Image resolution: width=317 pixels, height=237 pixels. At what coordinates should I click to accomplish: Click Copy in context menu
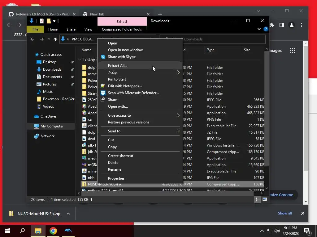pyautogui.click(x=140, y=147)
